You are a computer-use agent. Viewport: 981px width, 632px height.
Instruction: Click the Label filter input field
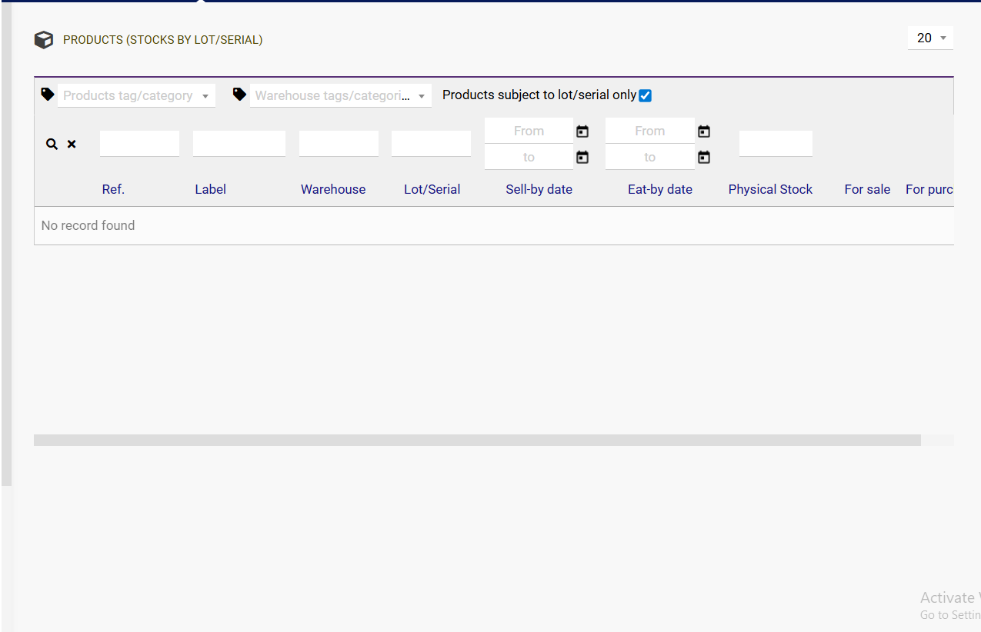[239, 144]
